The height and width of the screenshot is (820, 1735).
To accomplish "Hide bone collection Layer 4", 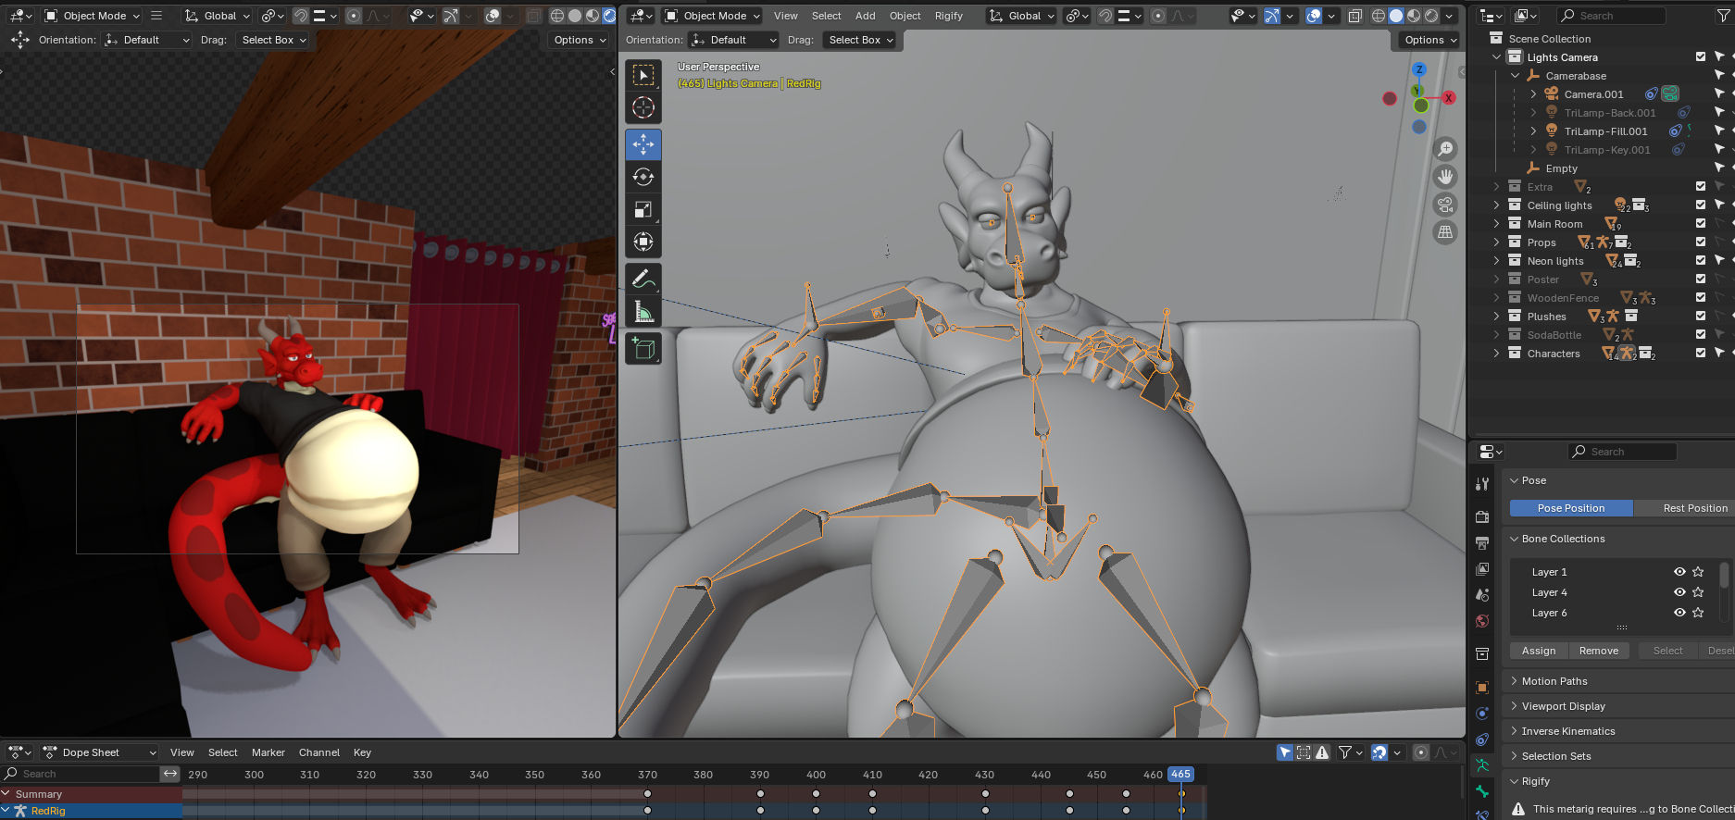I will coord(1679,592).
